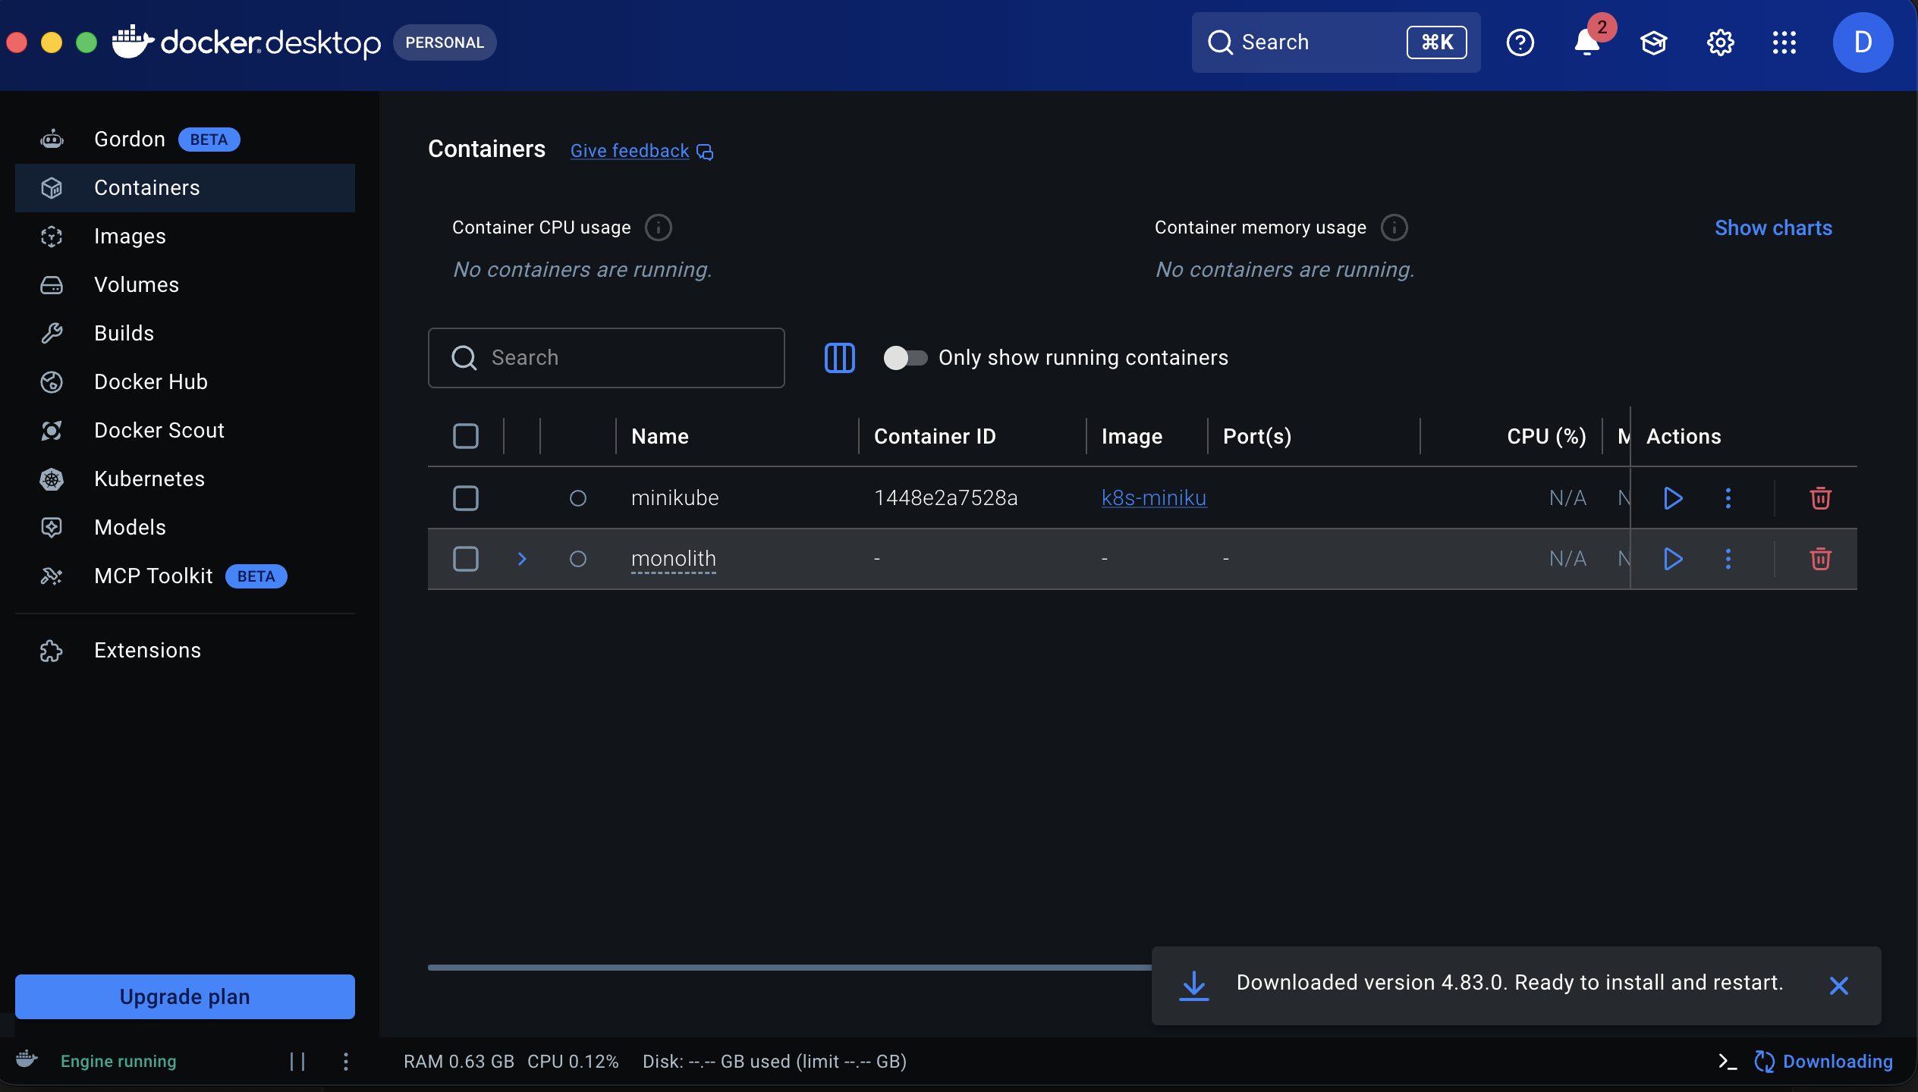The height and width of the screenshot is (1092, 1918).
Task: Open Settings gear icon in header
Action: tap(1720, 42)
